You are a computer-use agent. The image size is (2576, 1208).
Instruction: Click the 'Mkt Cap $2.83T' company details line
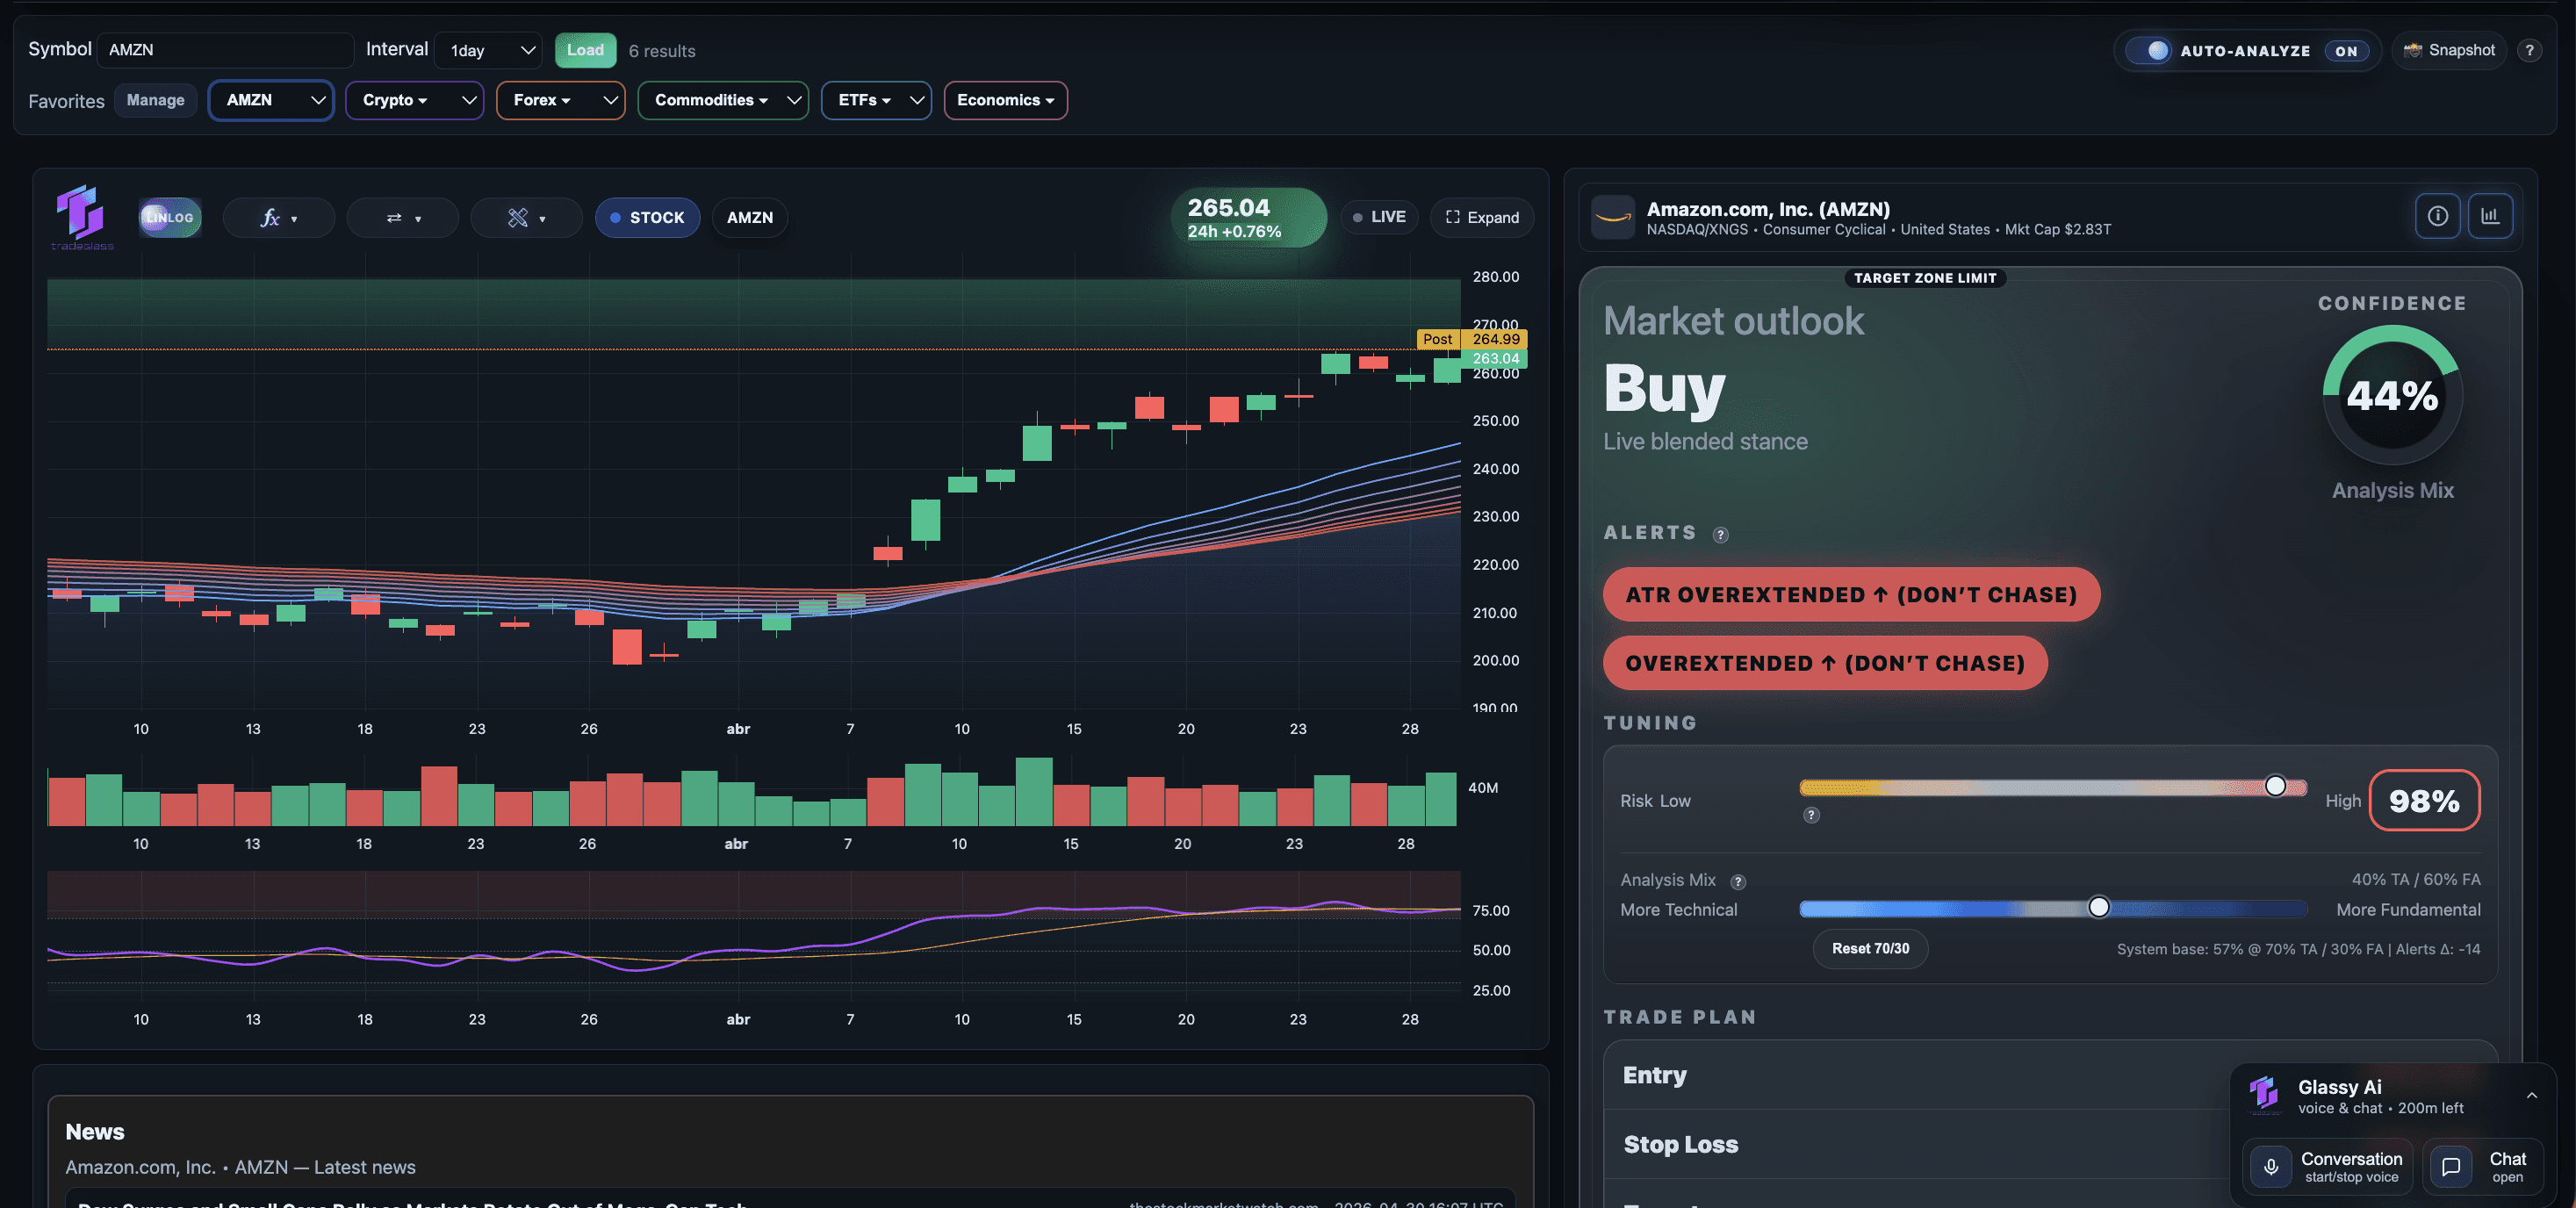coord(1879,230)
